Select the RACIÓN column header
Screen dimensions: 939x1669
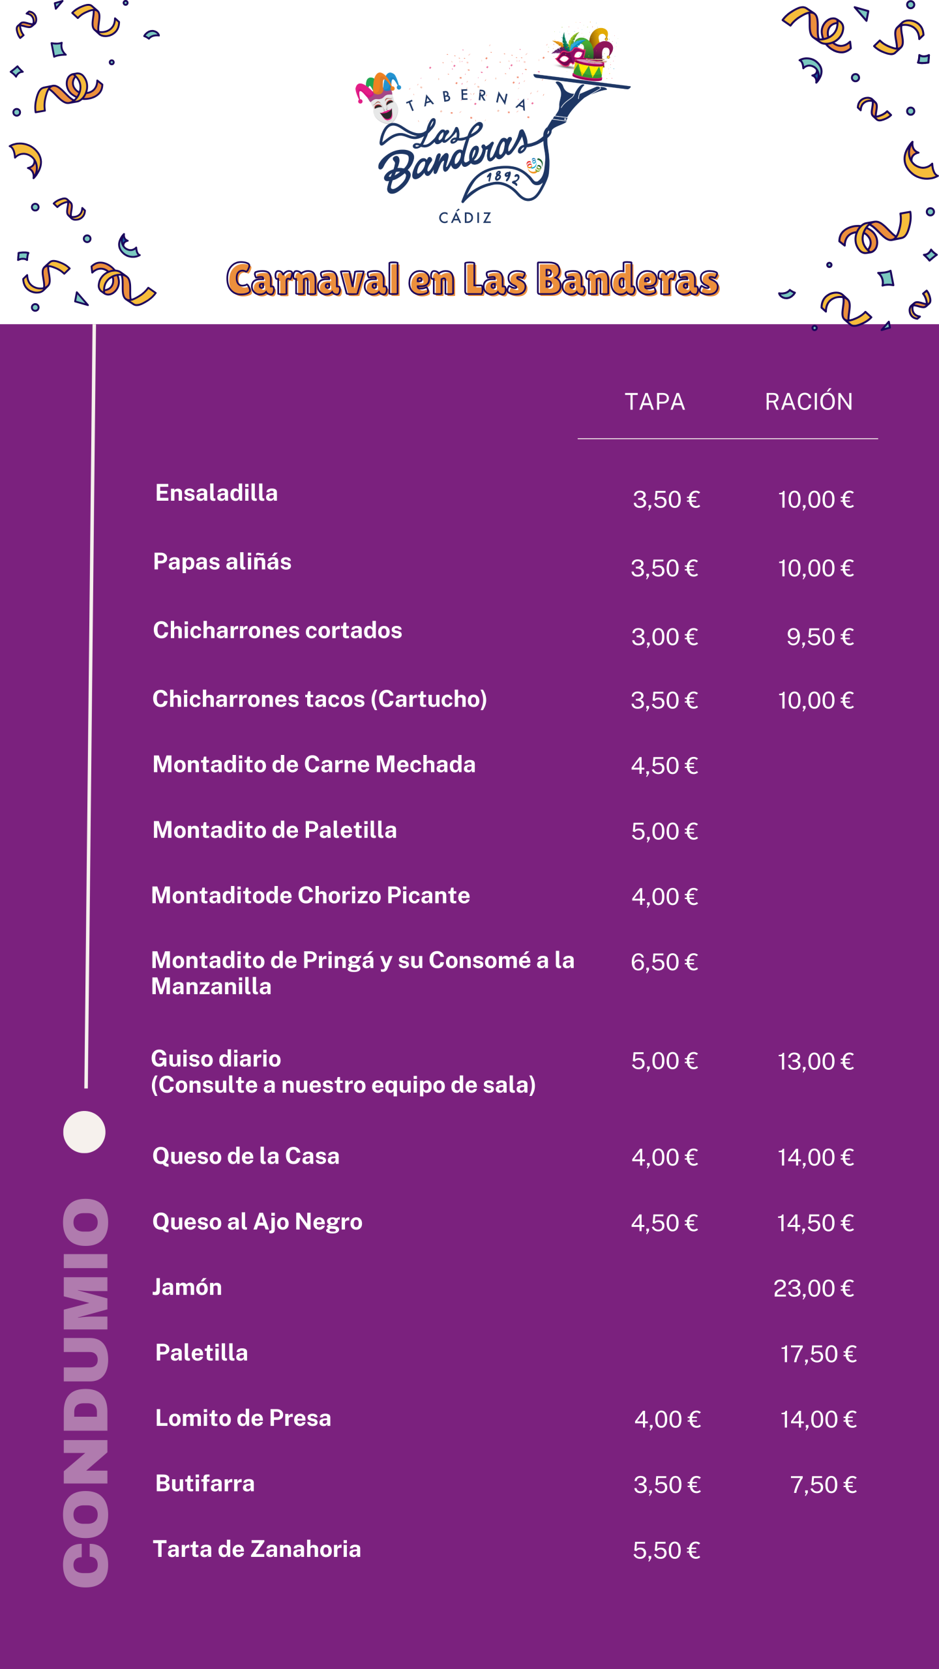pos(809,402)
